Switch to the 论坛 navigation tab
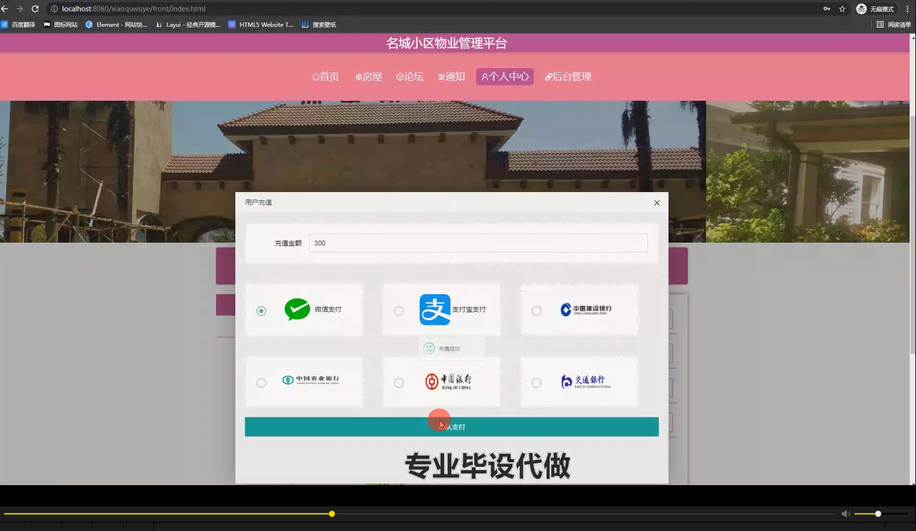Screen dimensions: 916x531 coord(410,76)
